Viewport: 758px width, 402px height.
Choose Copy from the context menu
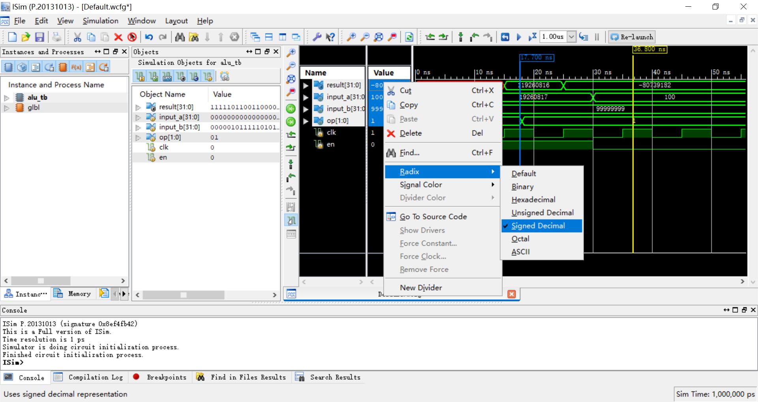point(443,105)
